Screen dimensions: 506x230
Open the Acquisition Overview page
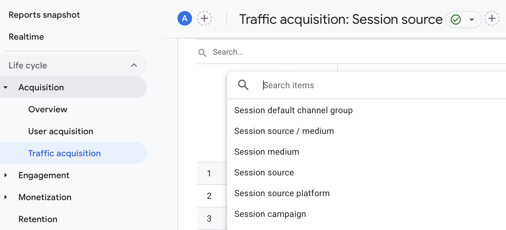[x=48, y=109]
